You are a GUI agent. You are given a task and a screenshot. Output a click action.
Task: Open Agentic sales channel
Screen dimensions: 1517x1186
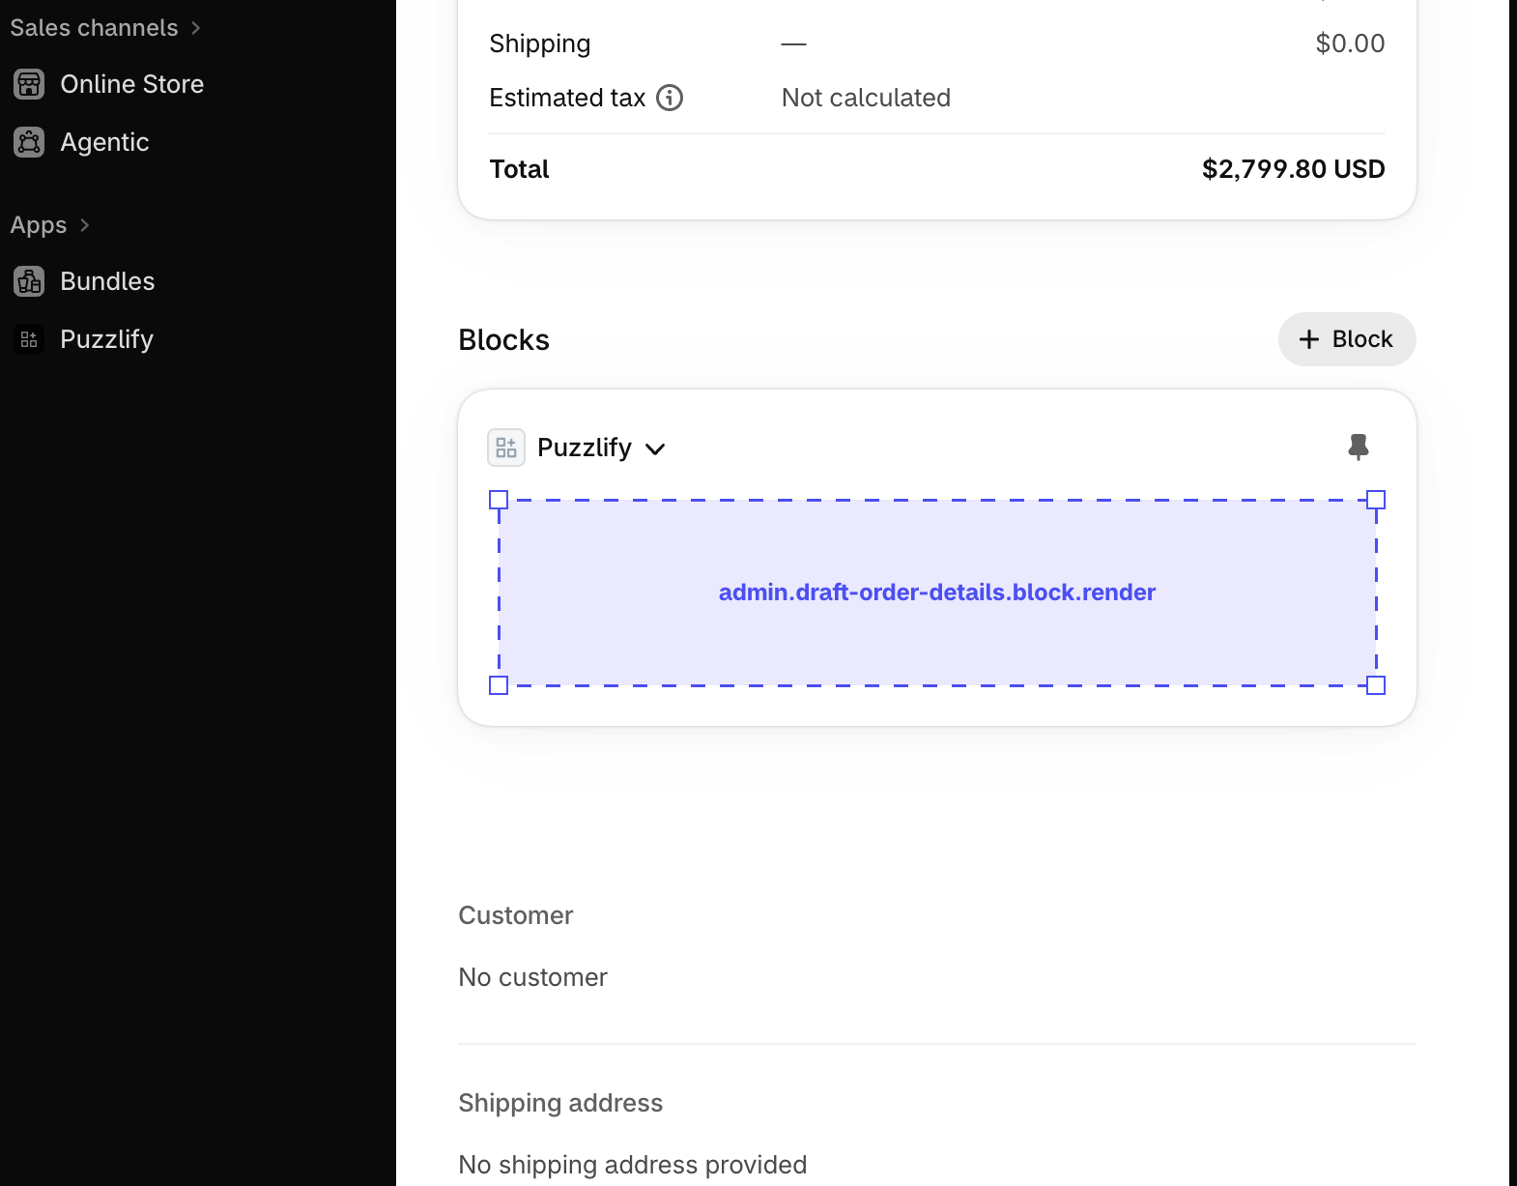pos(104,142)
